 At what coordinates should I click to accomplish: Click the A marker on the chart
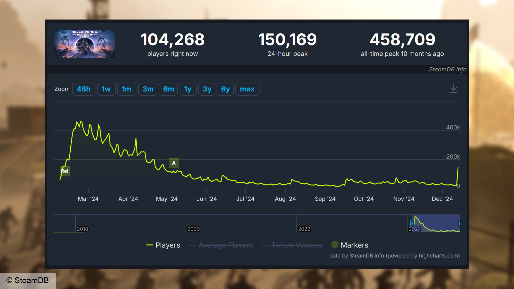pyautogui.click(x=174, y=163)
